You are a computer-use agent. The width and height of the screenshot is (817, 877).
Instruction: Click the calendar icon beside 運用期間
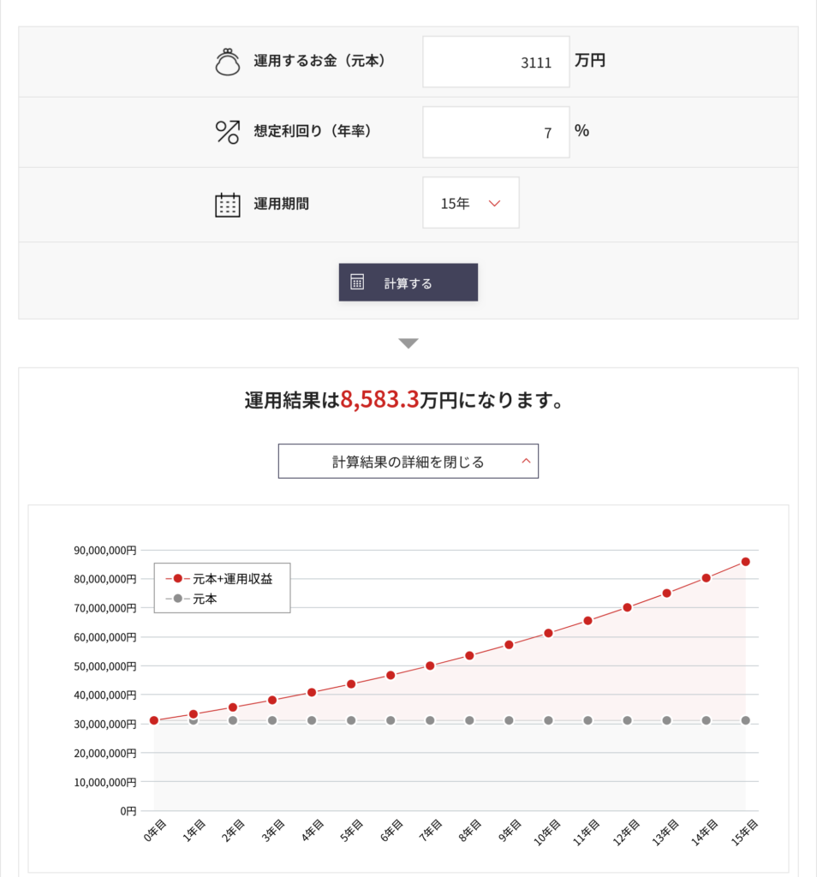click(x=227, y=205)
